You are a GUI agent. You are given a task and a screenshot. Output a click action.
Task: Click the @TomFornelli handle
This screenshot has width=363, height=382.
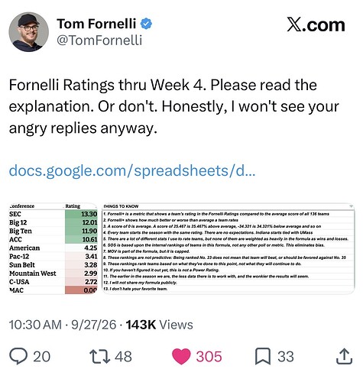pyautogui.click(x=99, y=40)
